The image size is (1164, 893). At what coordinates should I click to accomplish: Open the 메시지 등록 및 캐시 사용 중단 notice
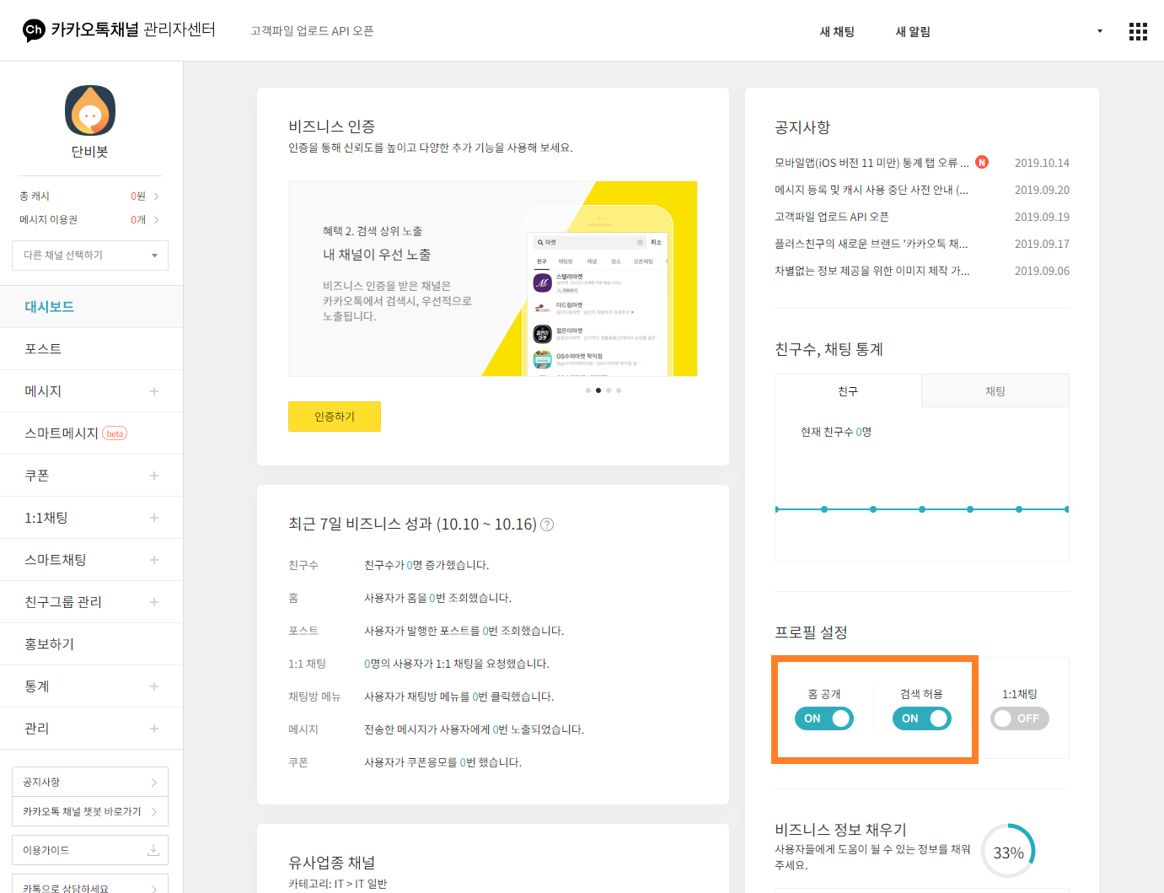(x=872, y=190)
